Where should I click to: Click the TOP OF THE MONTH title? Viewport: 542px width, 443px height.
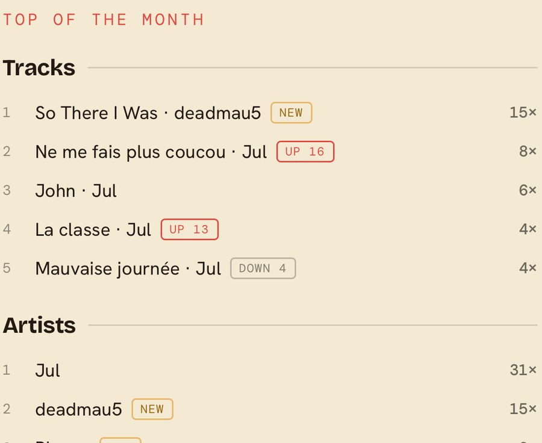tap(104, 19)
